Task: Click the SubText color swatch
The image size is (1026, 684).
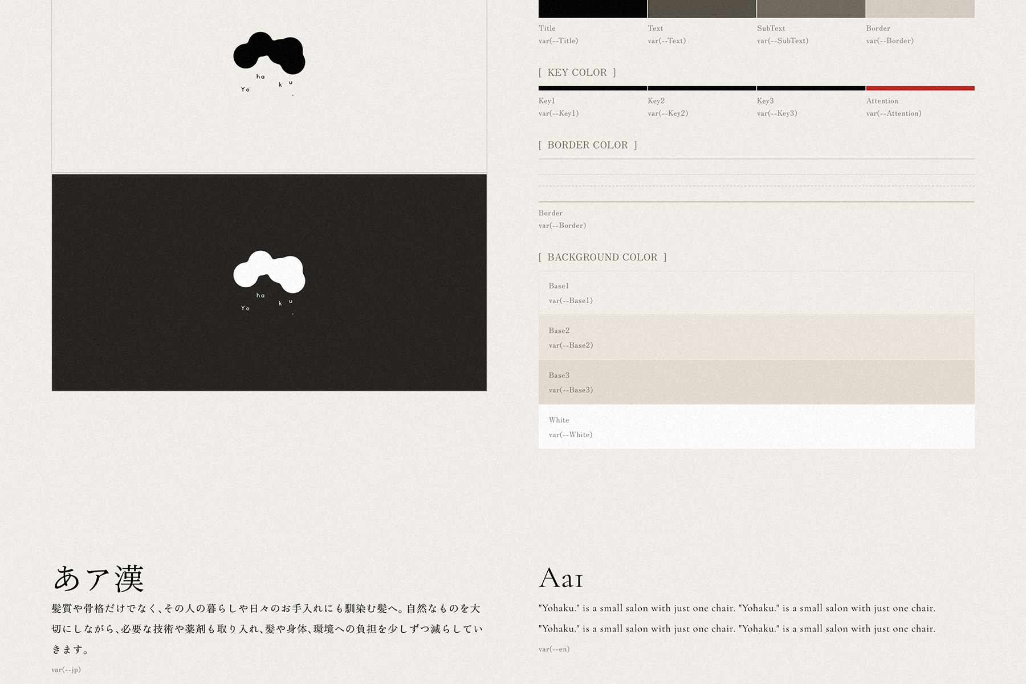Action: (x=811, y=9)
